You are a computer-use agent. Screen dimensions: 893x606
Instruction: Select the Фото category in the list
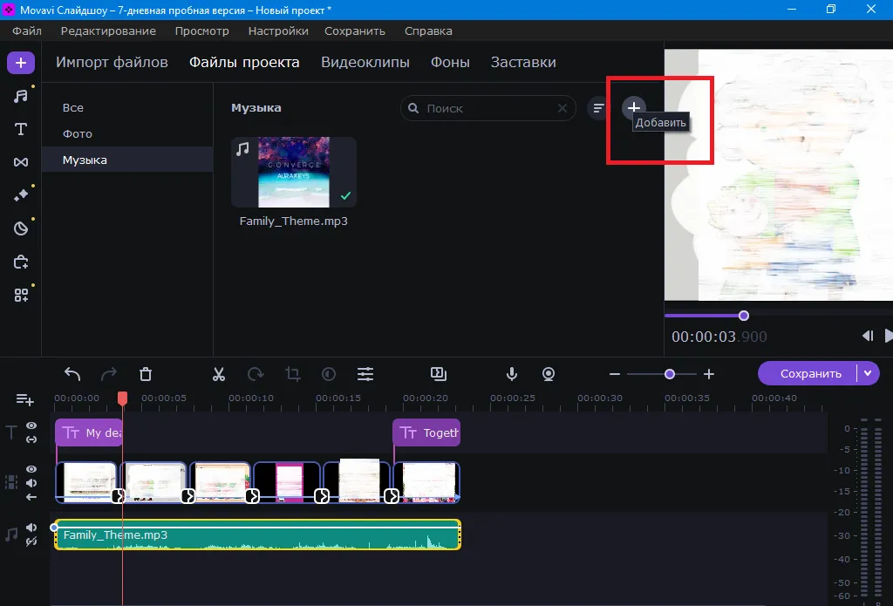[78, 133]
